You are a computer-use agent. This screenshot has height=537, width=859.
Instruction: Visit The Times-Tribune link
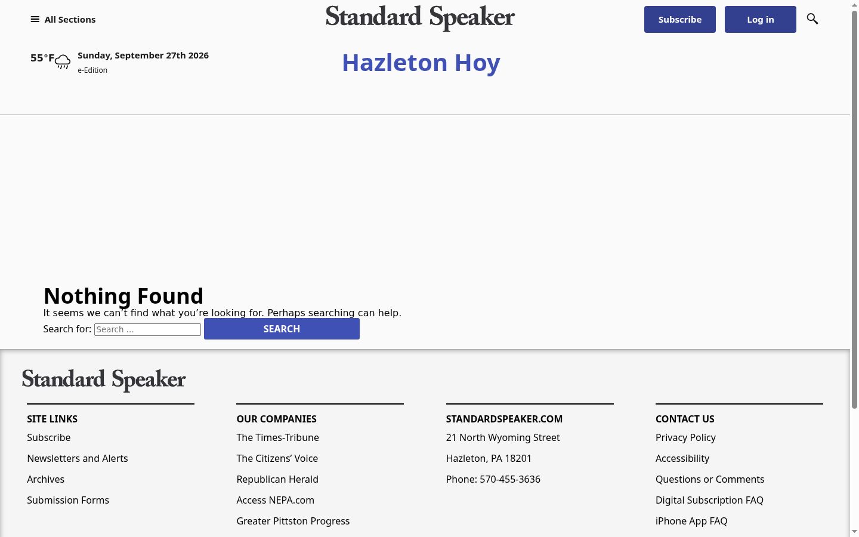pos(278,437)
